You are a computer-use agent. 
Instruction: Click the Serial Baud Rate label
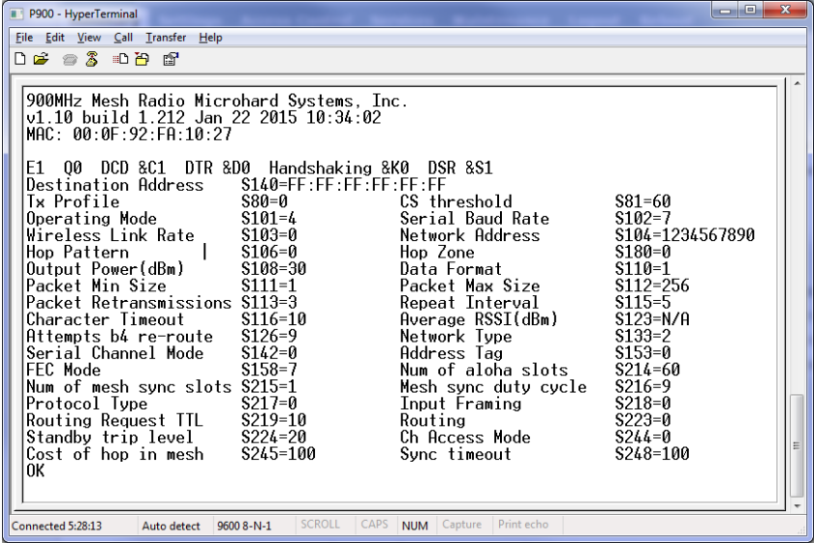click(x=475, y=219)
